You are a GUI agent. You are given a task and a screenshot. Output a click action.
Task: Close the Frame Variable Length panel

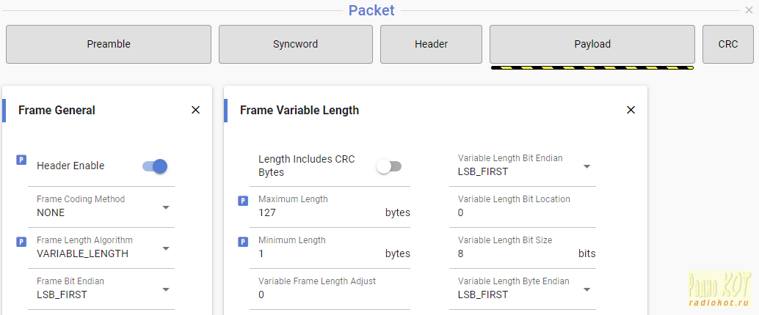(x=631, y=110)
